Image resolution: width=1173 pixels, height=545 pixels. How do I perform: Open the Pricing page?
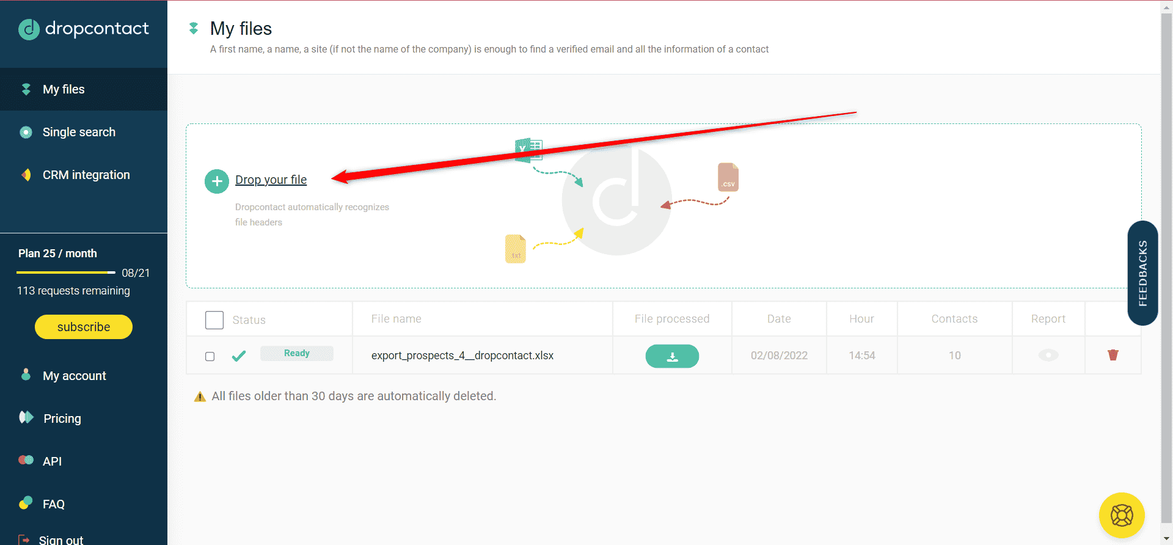[x=62, y=419]
